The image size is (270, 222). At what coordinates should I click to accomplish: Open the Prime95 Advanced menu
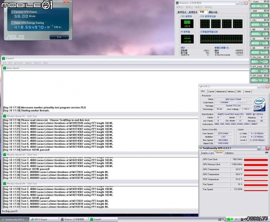click(x=19, y=63)
